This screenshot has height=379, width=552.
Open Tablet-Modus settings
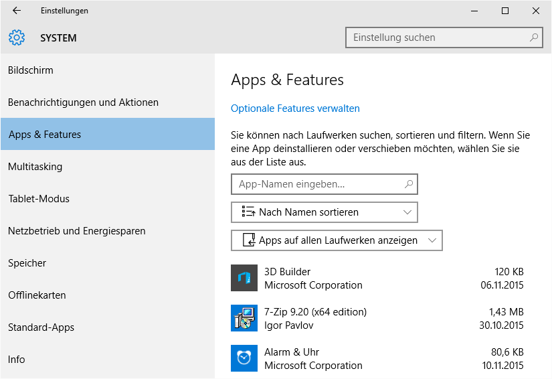39,199
